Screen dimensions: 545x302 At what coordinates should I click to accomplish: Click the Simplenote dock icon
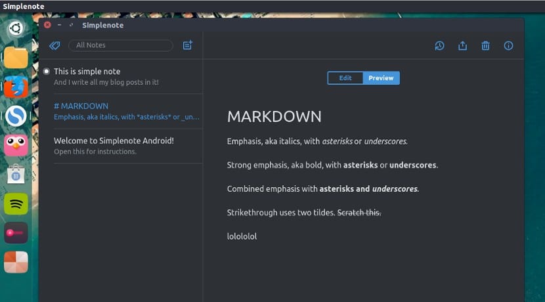click(16, 116)
